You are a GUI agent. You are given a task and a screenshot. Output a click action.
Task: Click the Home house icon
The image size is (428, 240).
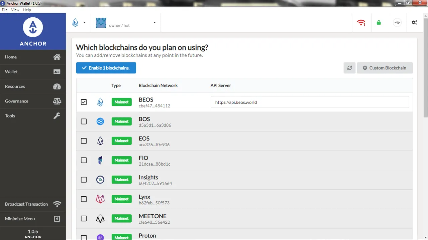57,57
